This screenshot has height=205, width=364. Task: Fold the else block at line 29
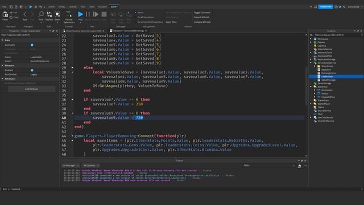point(72,68)
